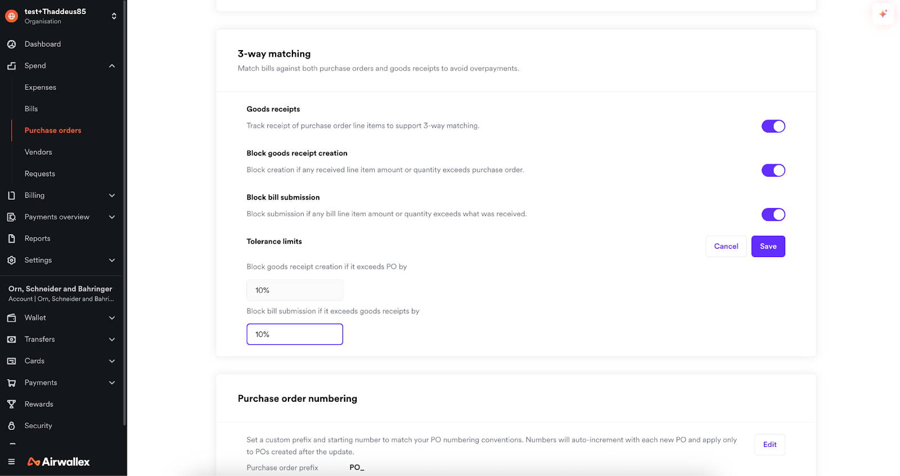Click the Rewards trophy icon
Image resolution: width=900 pixels, height=476 pixels.
click(x=11, y=404)
